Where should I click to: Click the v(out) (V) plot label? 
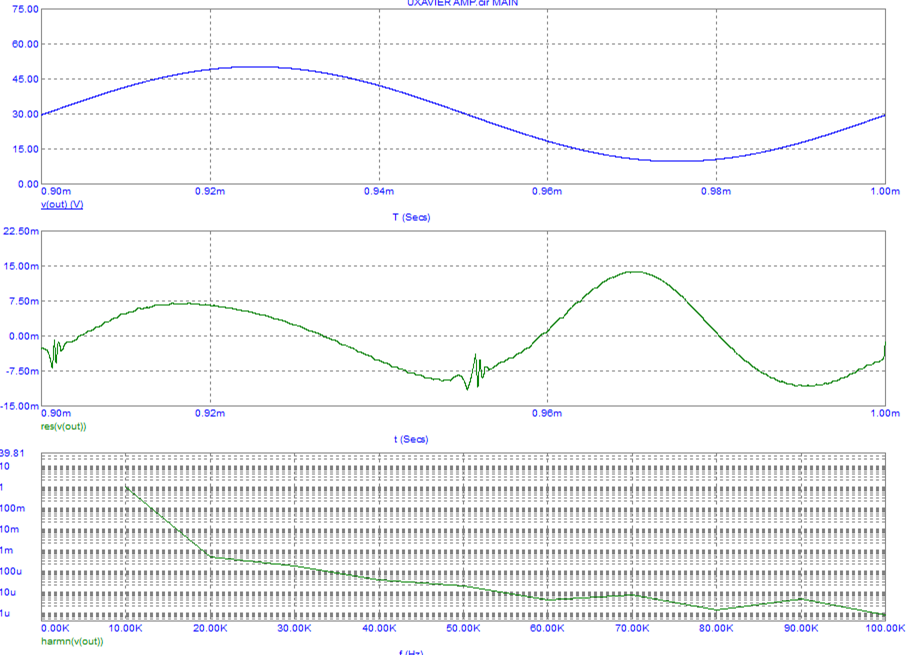click(x=62, y=204)
